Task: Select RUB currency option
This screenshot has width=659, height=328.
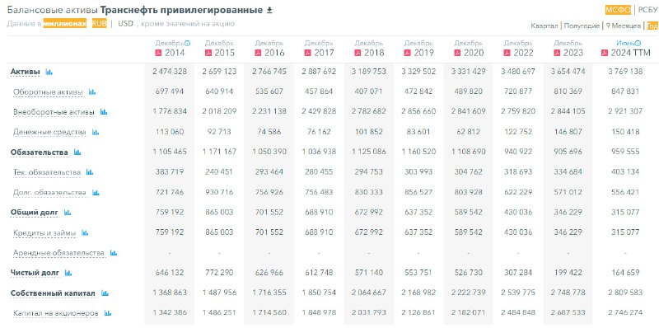Action: click(100, 24)
